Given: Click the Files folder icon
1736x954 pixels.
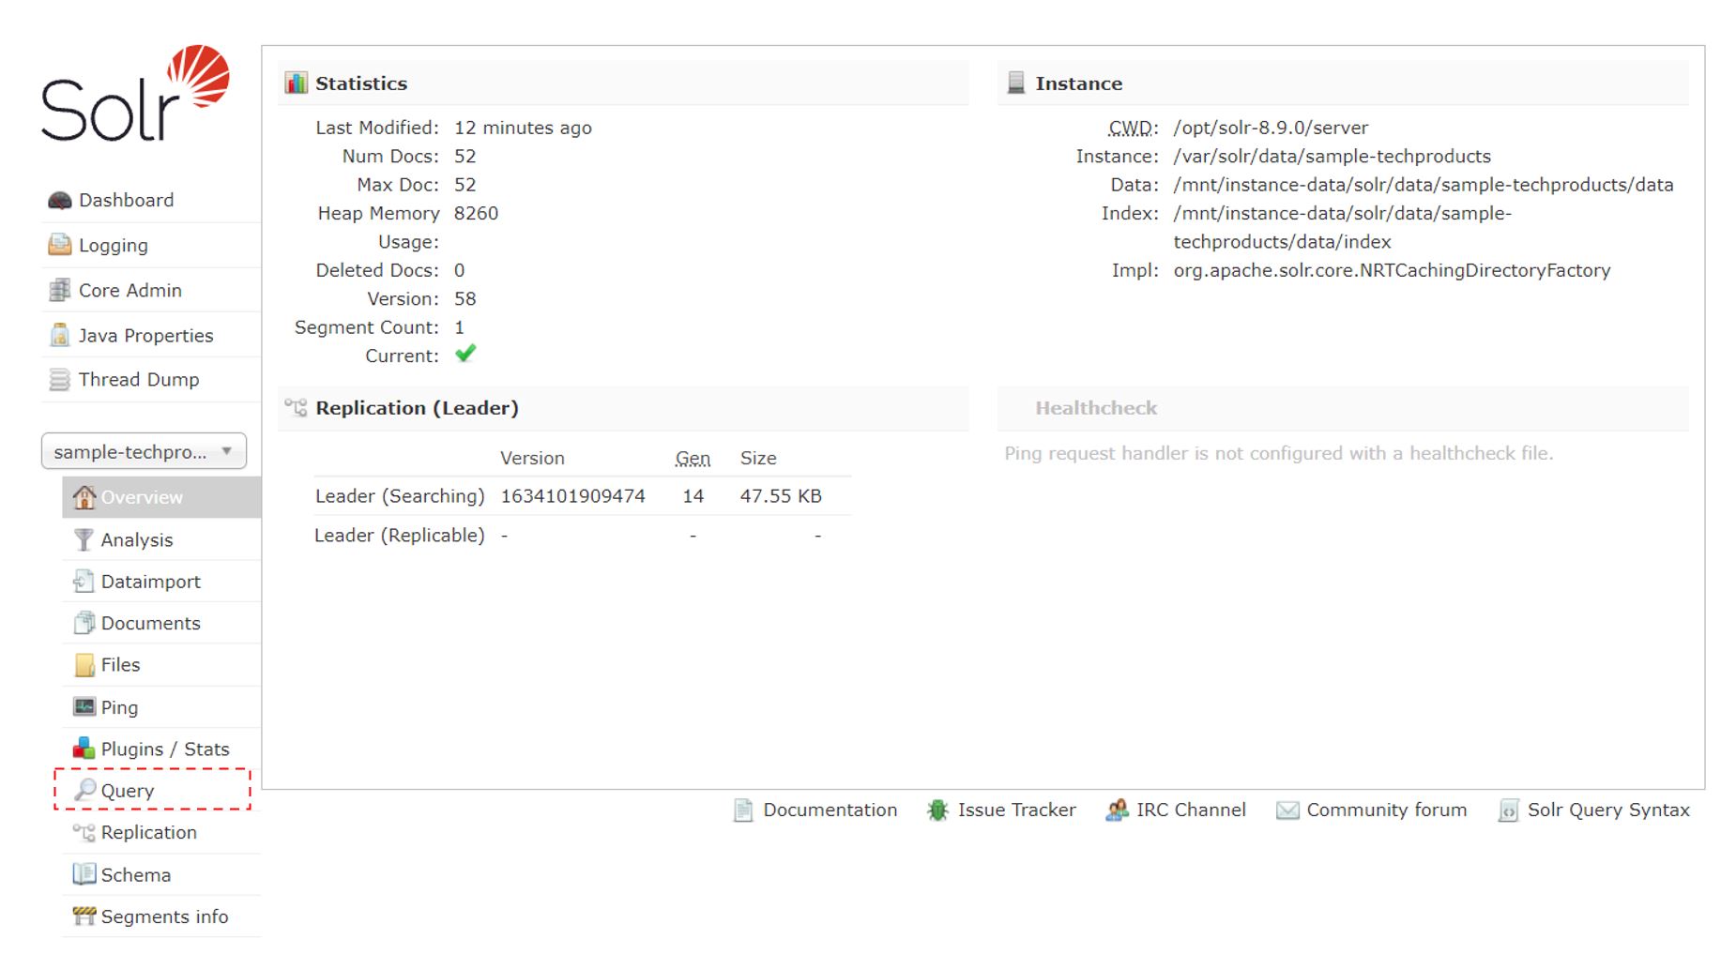Looking at the screenshot, I should [x=84, y=665].
